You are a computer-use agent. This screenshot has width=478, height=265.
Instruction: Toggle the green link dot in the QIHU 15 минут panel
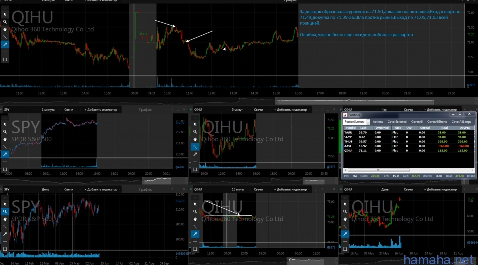pos(191,189)
